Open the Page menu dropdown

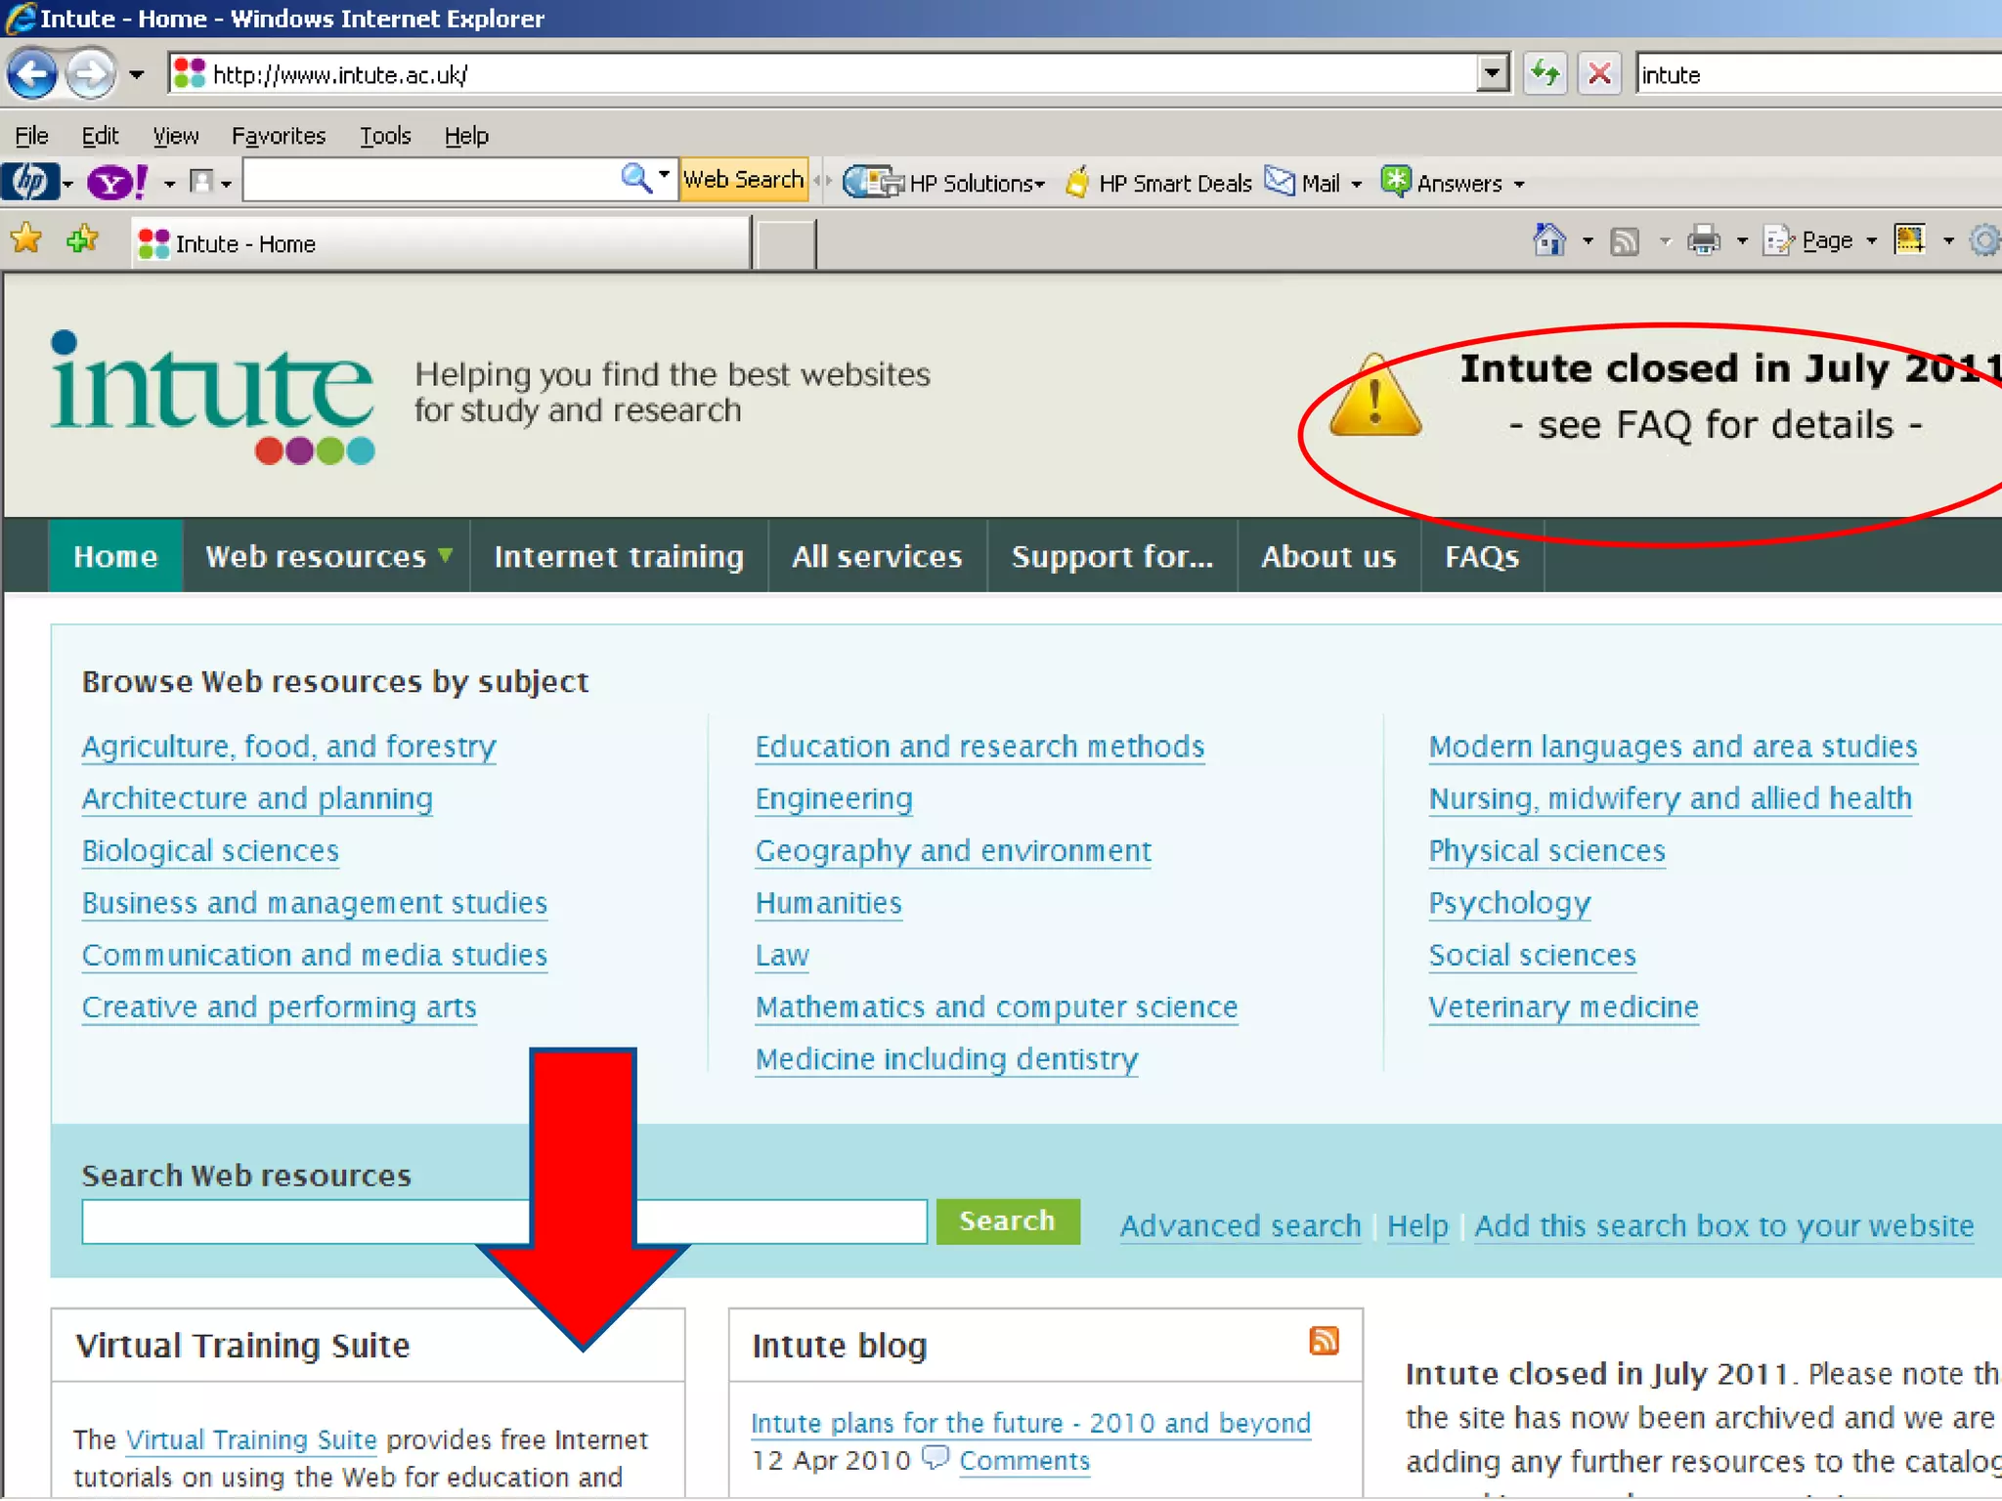pos(1824,240)
